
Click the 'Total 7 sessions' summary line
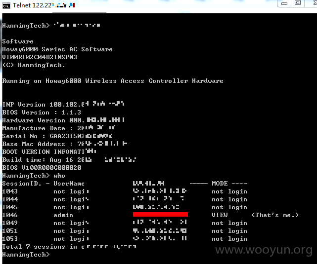(x=69, y=247)
